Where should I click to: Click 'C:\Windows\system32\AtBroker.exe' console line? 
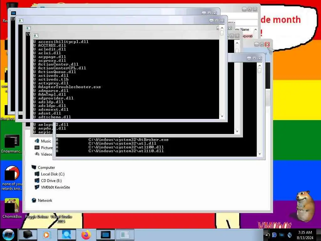click(128, 140)
